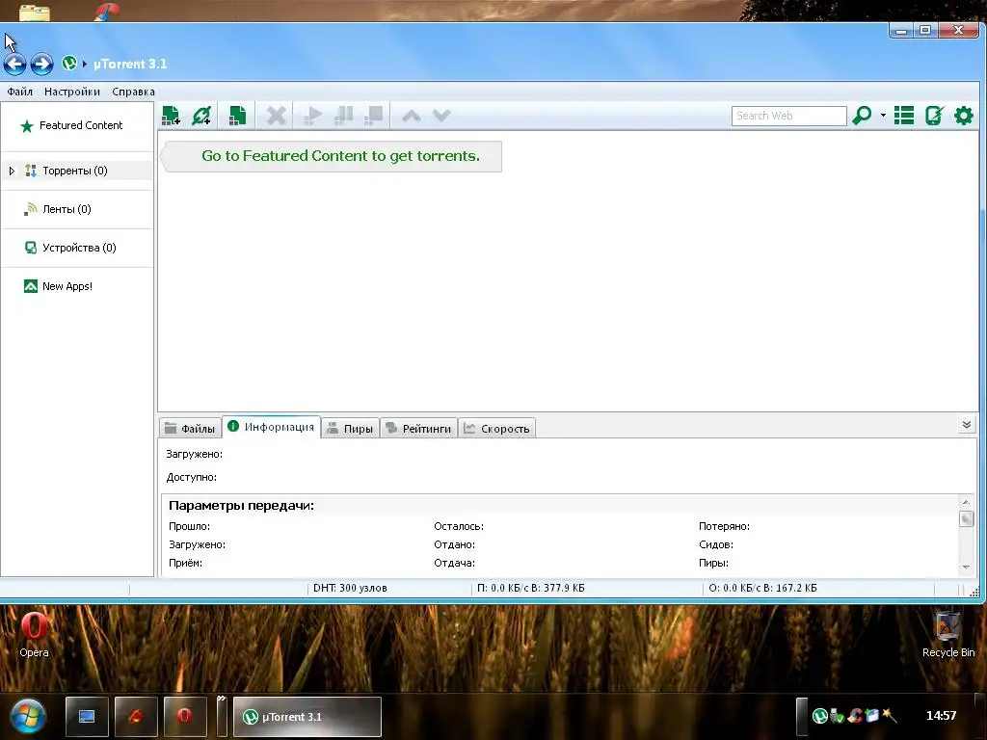The image size is (987, 740).
Task: Click the µTorrent 3.1 taskbar button
Action: [307, 717]
